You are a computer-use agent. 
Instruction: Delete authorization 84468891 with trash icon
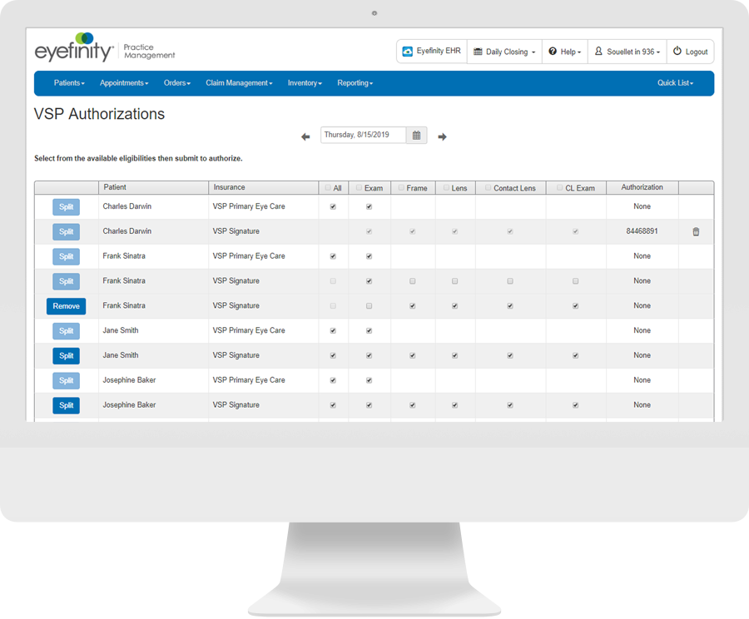pyautogui.click(x=696, y=231)
